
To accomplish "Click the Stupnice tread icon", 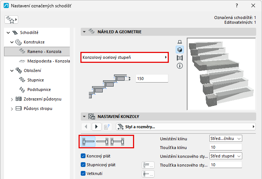I will click(22, 80).
